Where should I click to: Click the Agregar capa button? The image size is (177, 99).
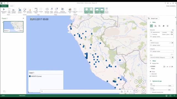click(153, 18)
